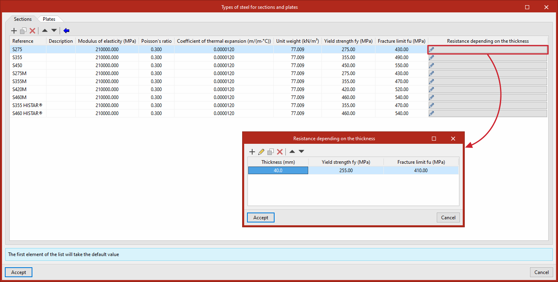Screen dimensions: 558x282
Task: Select the 410.00 fracture limit cell
Action: 421,171
